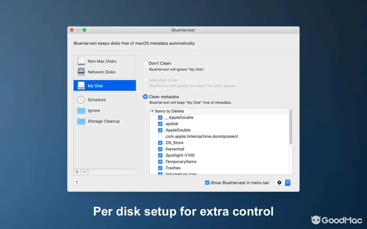The width and height of the screenshot is (367, 229).
Task: Select the Network Disks sidebar label
Action: point(101,72)
